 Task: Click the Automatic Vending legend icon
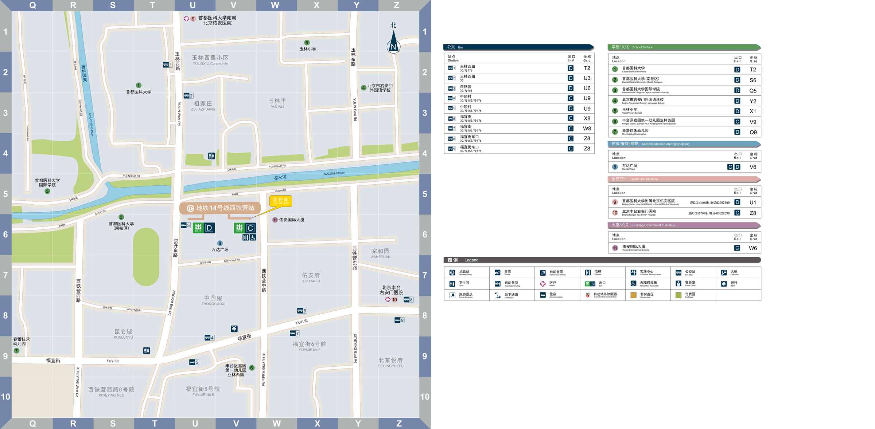[x=497, y=284]
